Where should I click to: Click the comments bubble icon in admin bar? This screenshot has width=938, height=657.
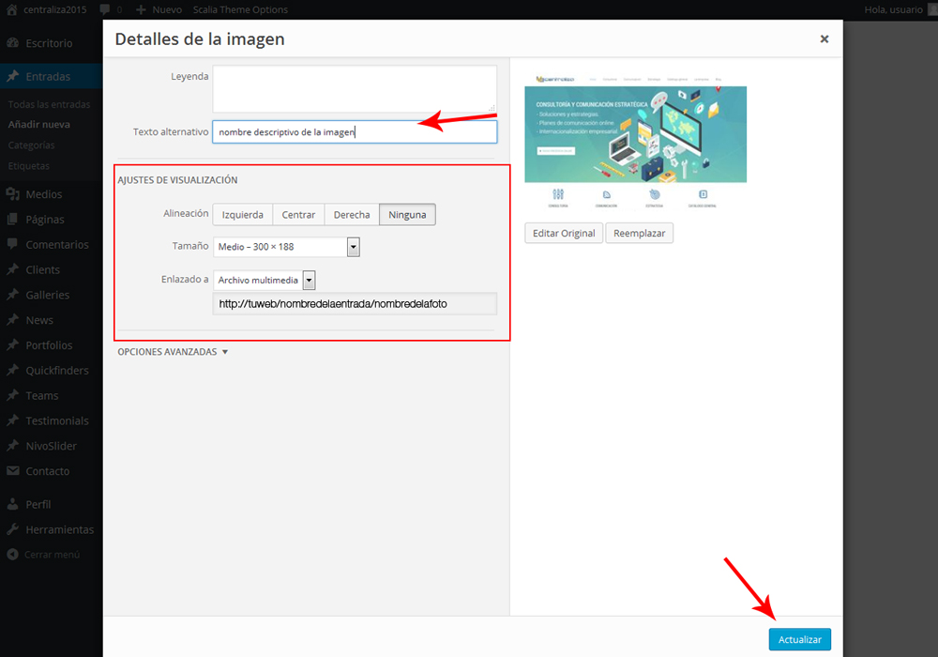[x=104, y=9]
